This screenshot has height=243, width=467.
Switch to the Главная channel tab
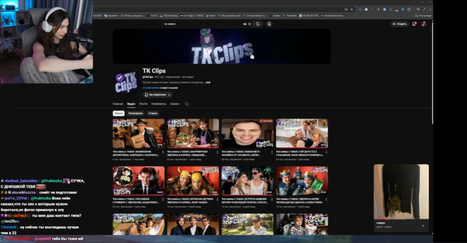point(118,104)
